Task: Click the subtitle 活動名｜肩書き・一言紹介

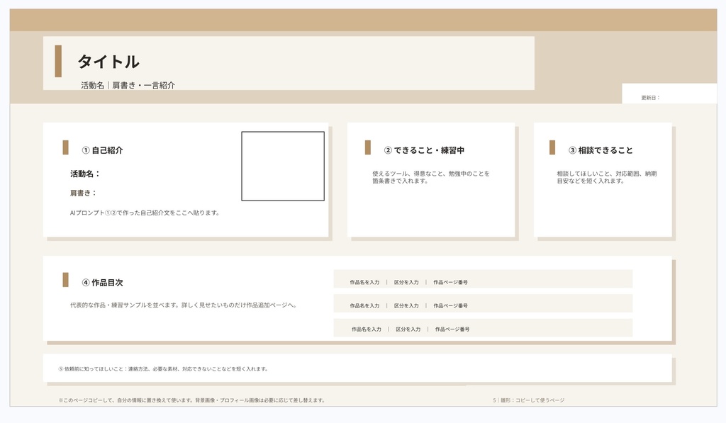Action: click(128, 85)
